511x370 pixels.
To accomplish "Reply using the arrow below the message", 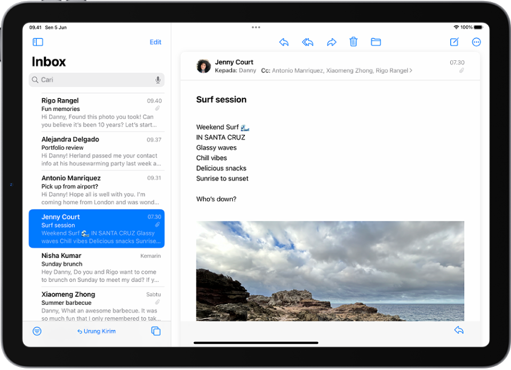I will [459, 330].
